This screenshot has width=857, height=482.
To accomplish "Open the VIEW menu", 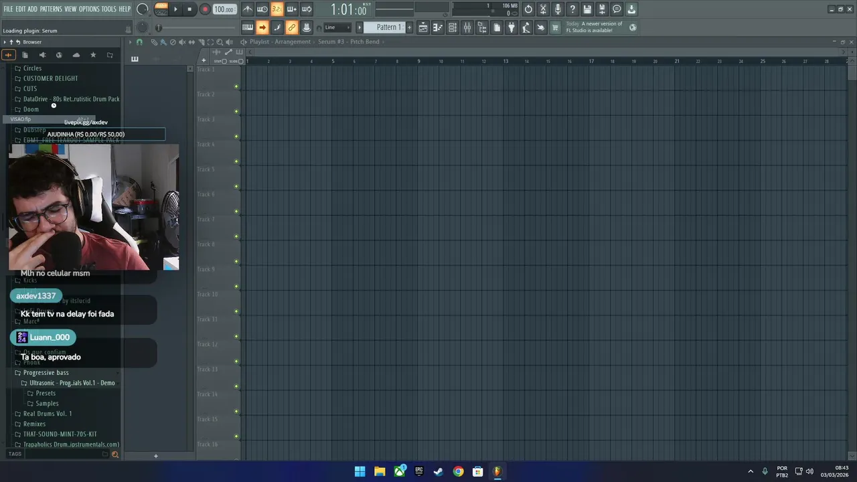I will pos(70,9).
